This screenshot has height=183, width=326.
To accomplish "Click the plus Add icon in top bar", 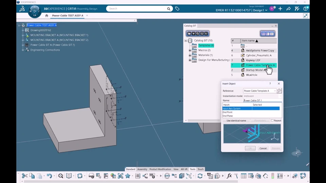I will click(x=280, y=9).
